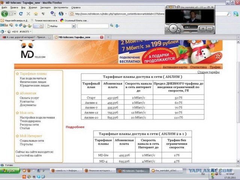Open the Windows 'пуск' Start button

click(10, 171)
